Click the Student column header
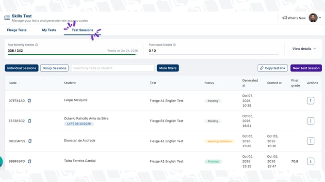Screen dimensions: 325x182 point(70,83)
